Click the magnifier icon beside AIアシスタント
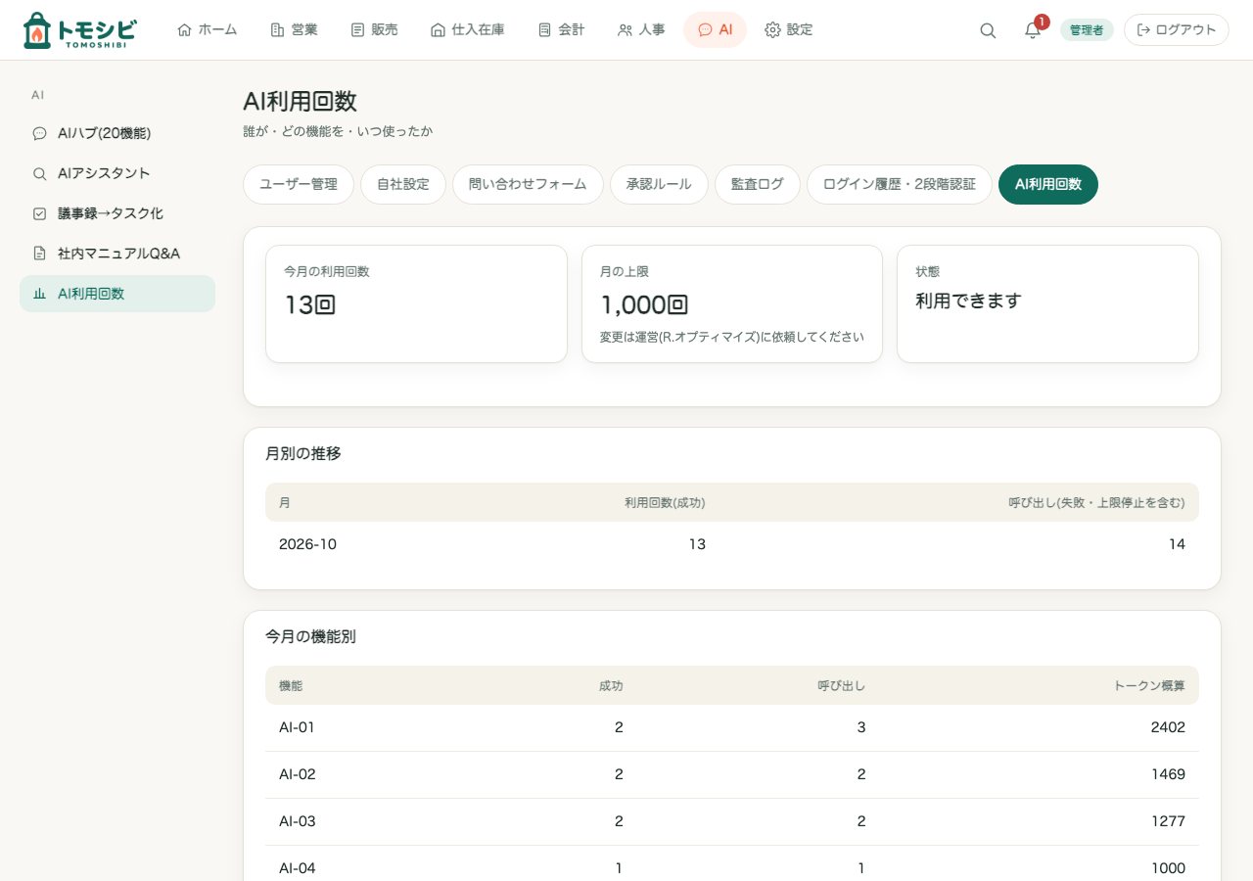 click(40, 173)
